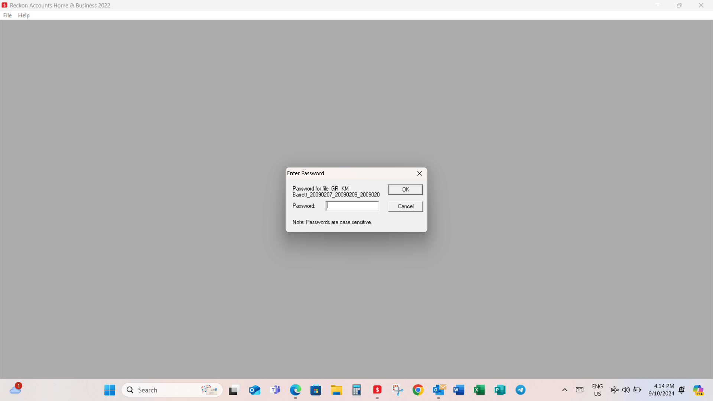
Task: Click OK in the Enter Password dialog
Action: coord(405,189)
